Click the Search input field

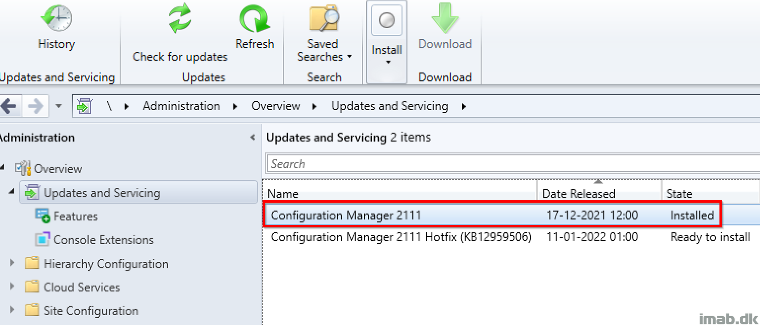point(513,164)
